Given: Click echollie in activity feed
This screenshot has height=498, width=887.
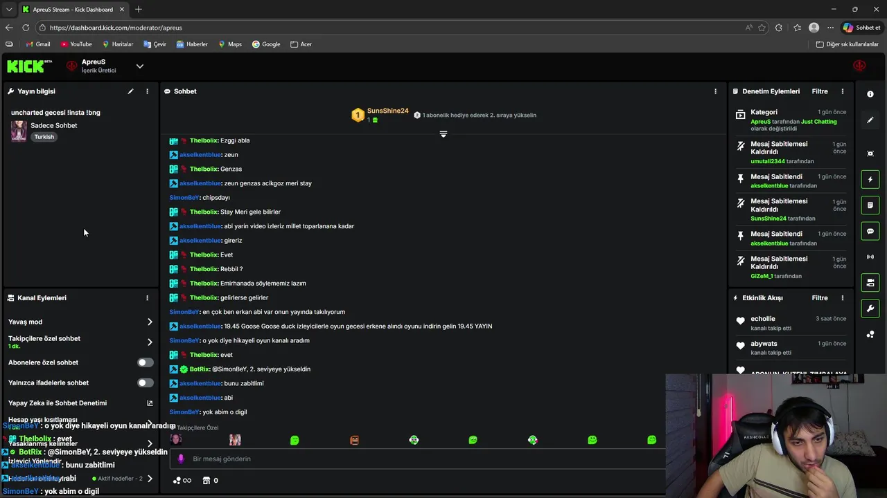Looking at the screenshot, I should coord(763,319).
